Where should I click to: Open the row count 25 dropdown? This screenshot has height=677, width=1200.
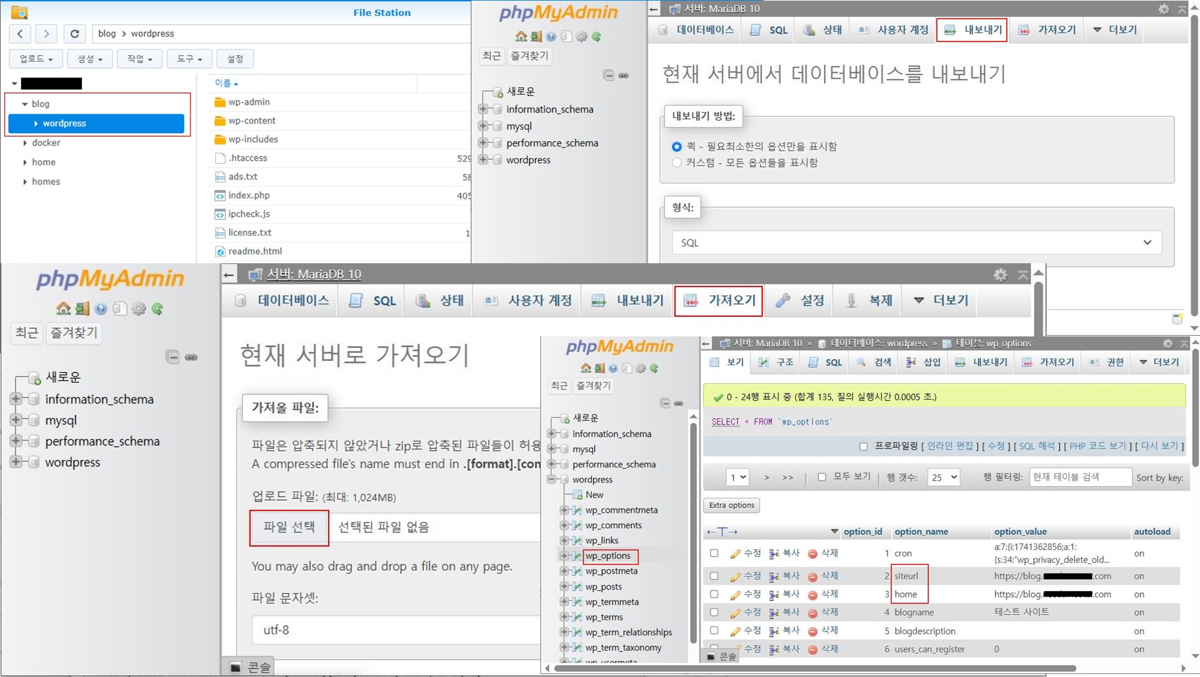[943, 477]
